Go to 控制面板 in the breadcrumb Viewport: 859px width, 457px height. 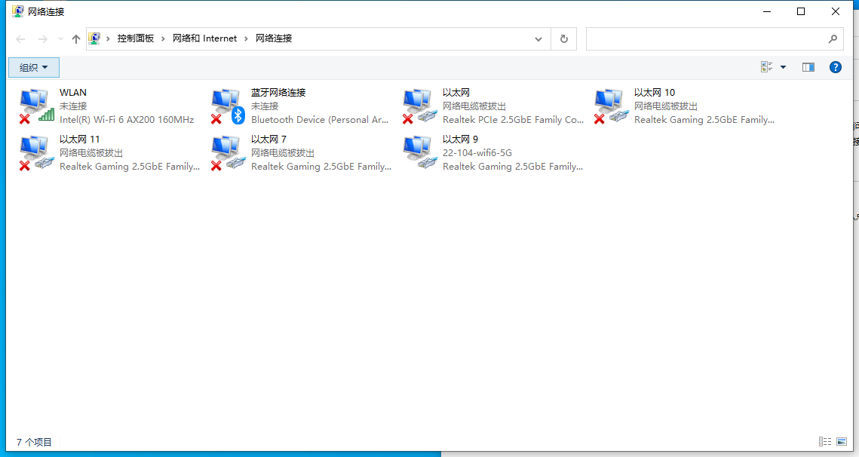pos(135,38)
